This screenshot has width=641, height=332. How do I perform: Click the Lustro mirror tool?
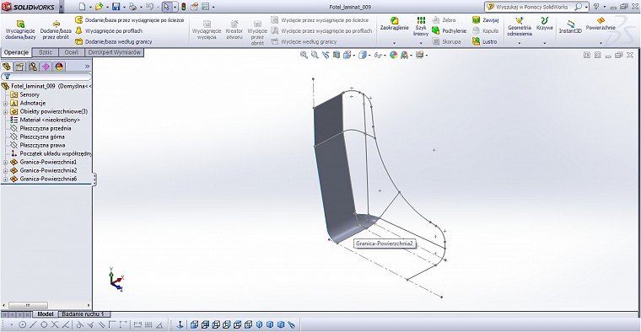coord(485,41)
